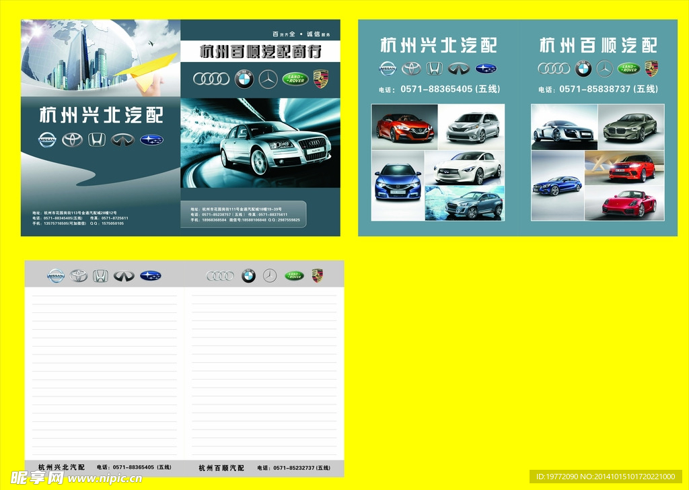Viewport: 689px width, 490px height.
Task: Select the white Infiniti concept car photo
Action: 465,168
